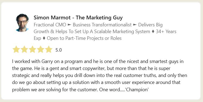
Task: Select the fifth rating star
Action: pyautogui.click(x=49, y=49)
